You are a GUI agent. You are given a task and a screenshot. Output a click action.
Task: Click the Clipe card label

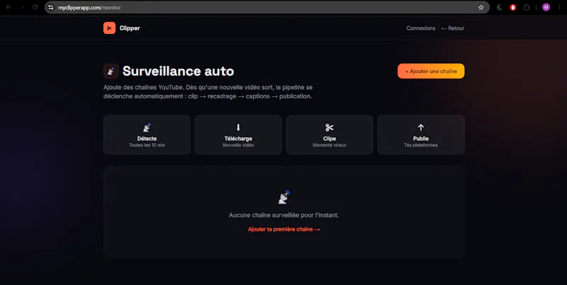click(330, 139)
